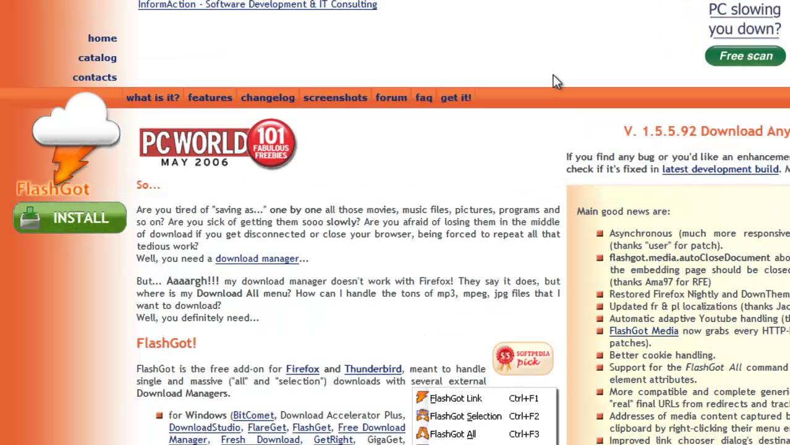Screen dimensions: 790x445
Task: Open the Firefox link
Action: [x=302, y=369]
